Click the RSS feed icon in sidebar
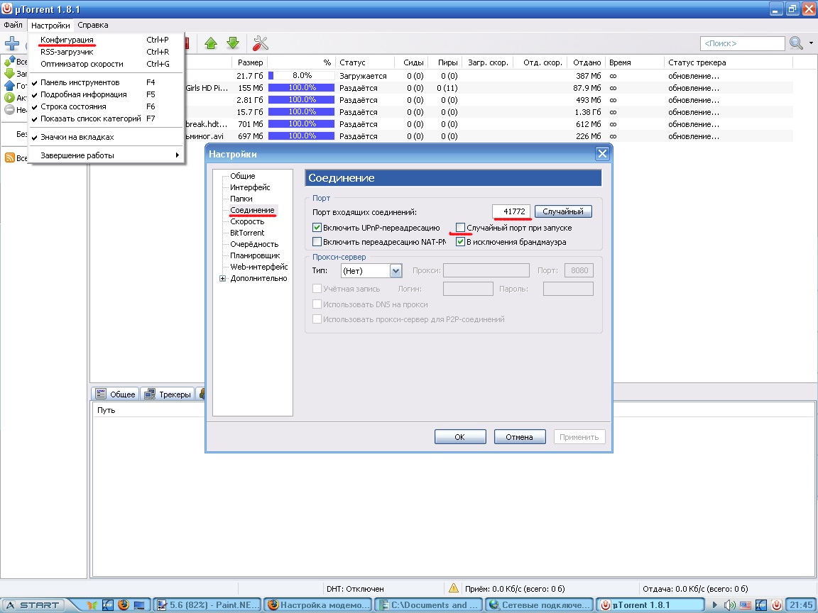The image size is (818, 613). pyautogui.click(x=10, y=158)
